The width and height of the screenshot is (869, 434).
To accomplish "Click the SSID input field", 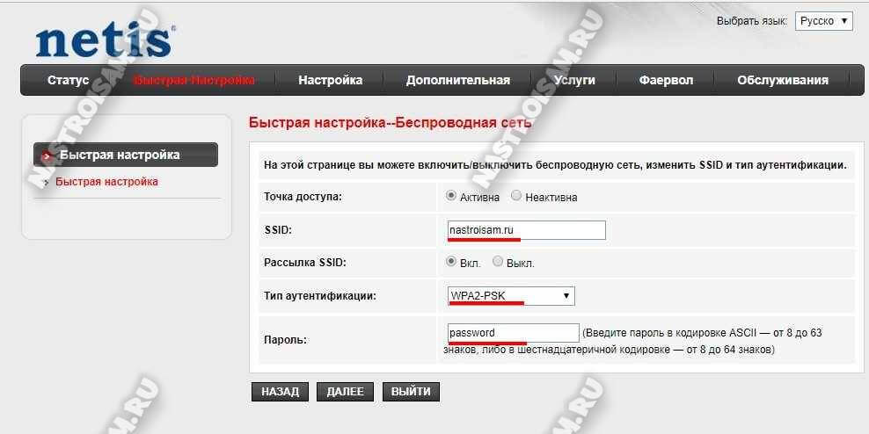I will coord(526,230).
